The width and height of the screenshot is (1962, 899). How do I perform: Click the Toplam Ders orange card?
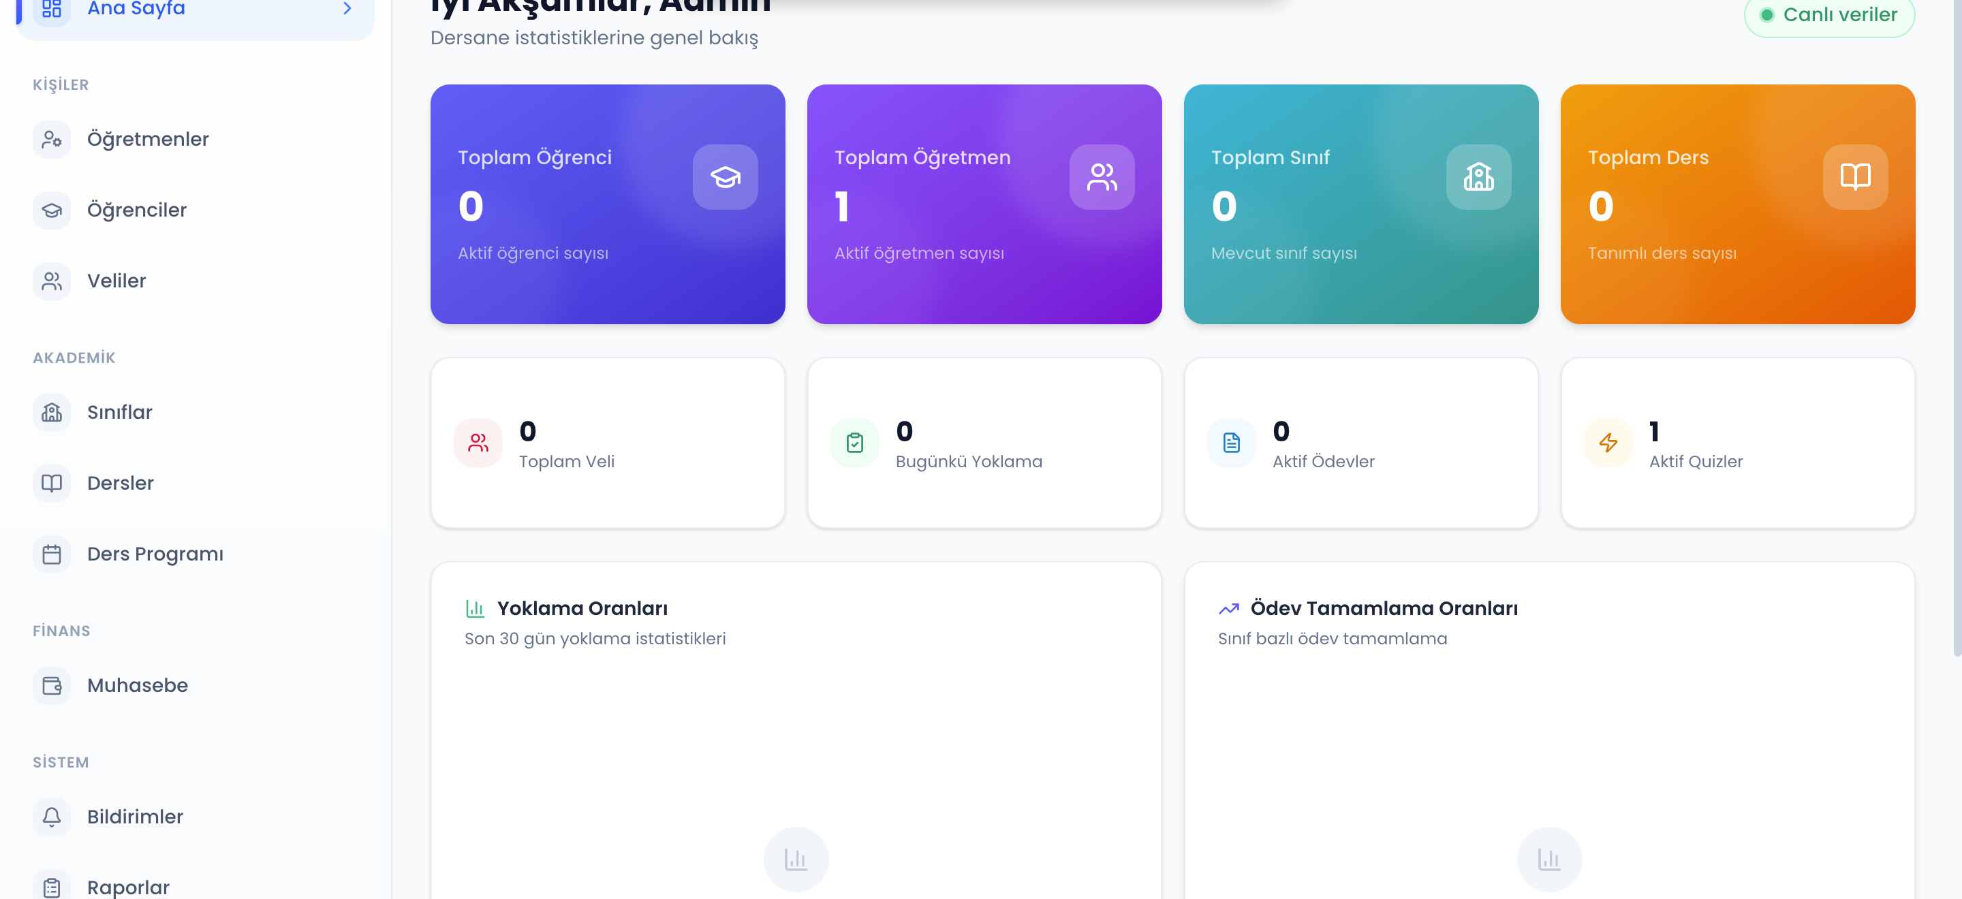coord(1737,204)
